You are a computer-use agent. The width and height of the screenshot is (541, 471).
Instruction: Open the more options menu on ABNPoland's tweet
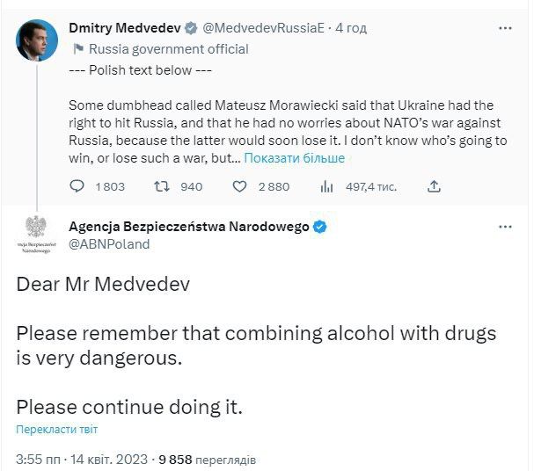[505, 227]
